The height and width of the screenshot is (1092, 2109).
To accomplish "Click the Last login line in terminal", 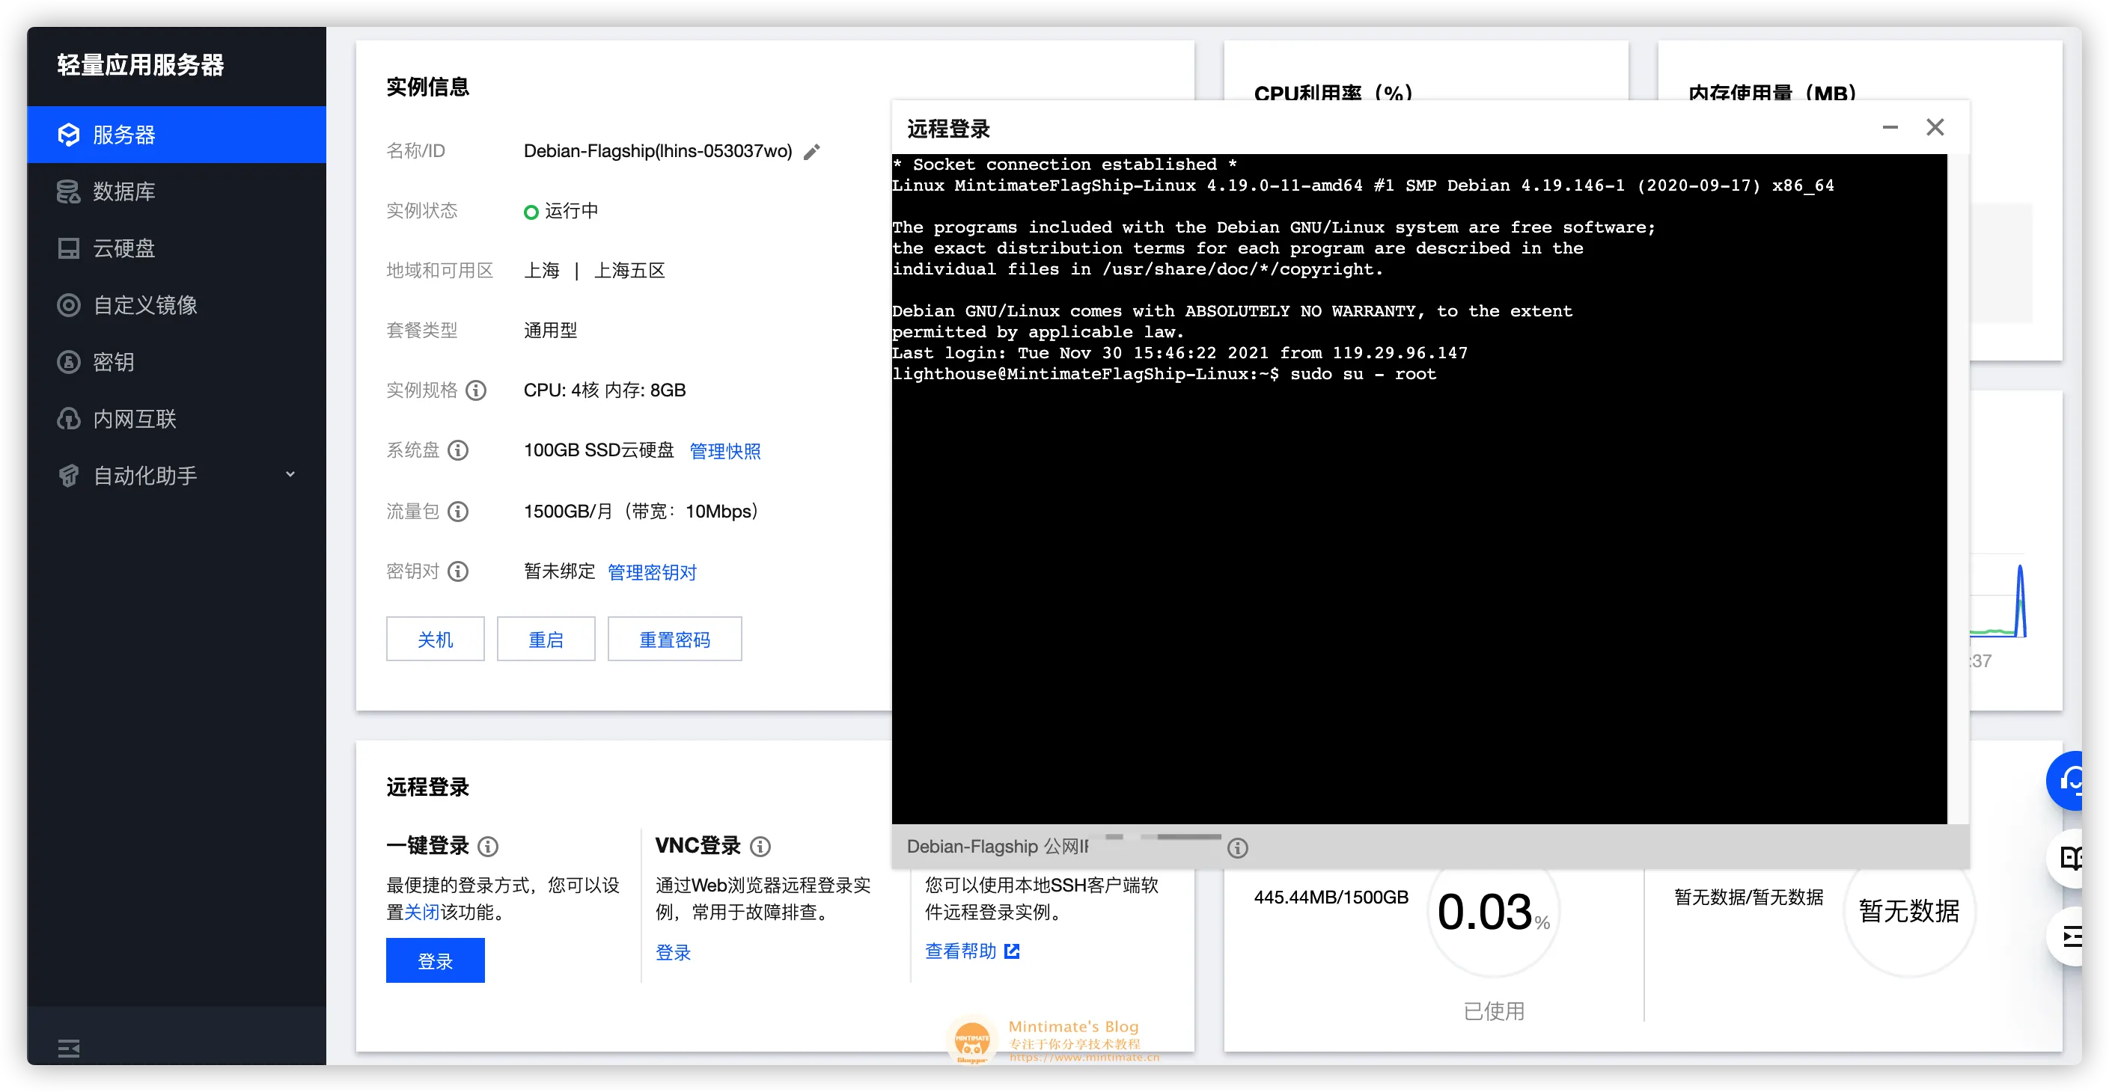I will [1179, 352].
